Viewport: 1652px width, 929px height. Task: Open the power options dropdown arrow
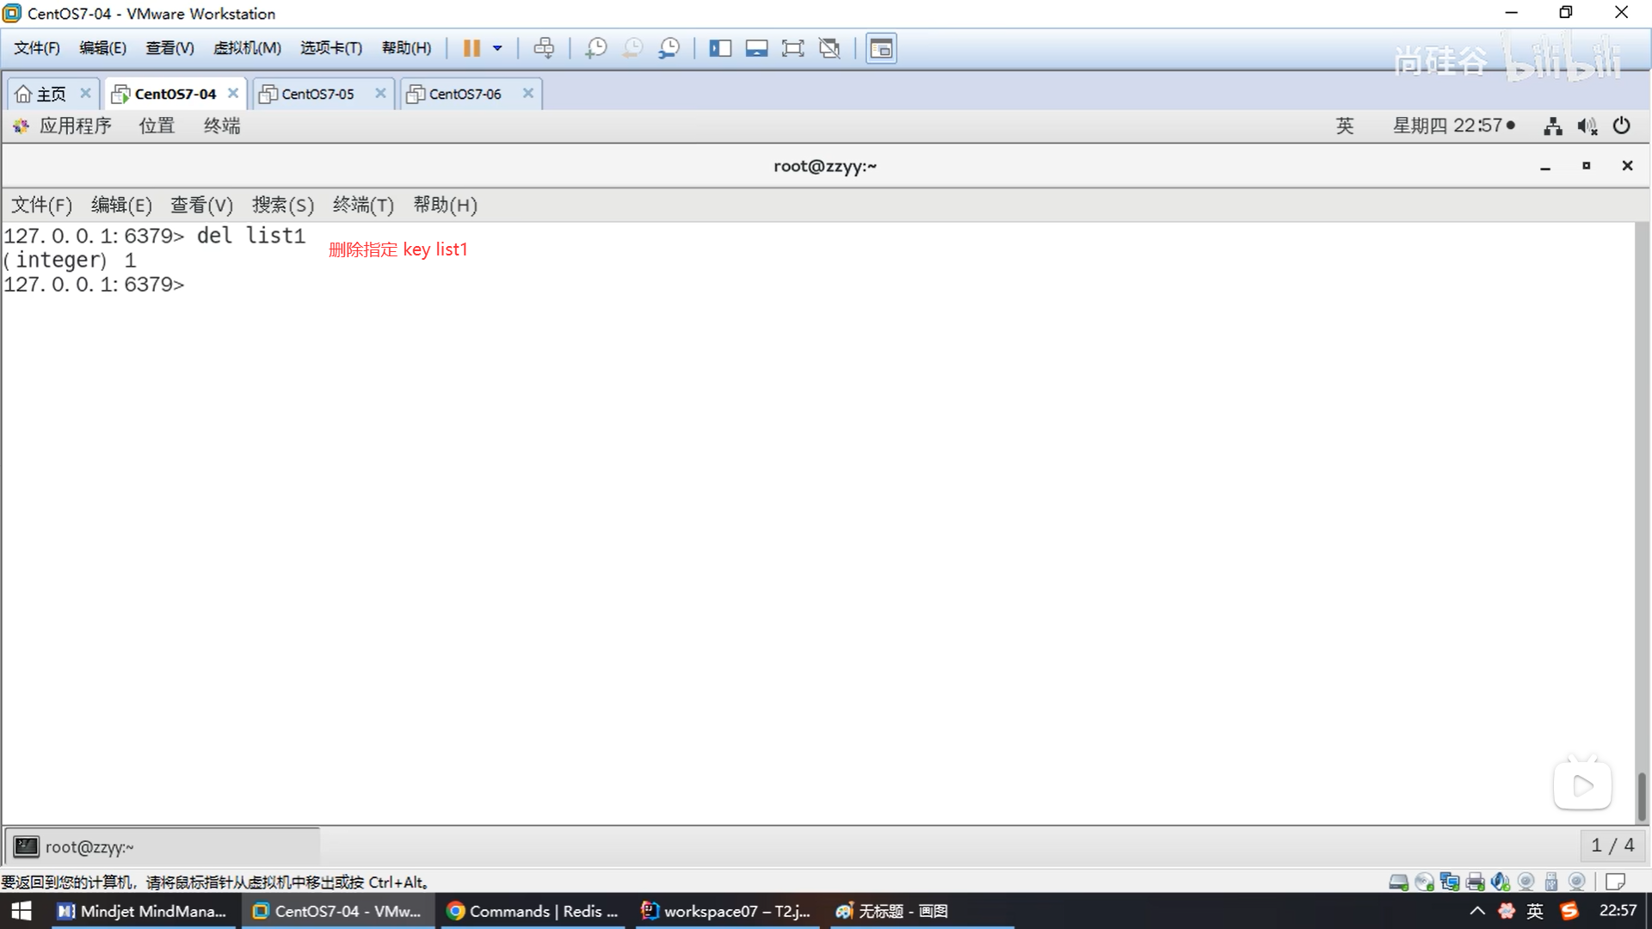pos(497,48)
